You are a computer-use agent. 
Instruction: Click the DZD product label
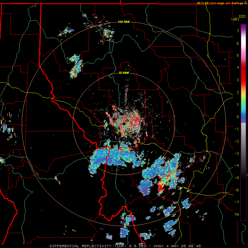click(x=242, y=17)
